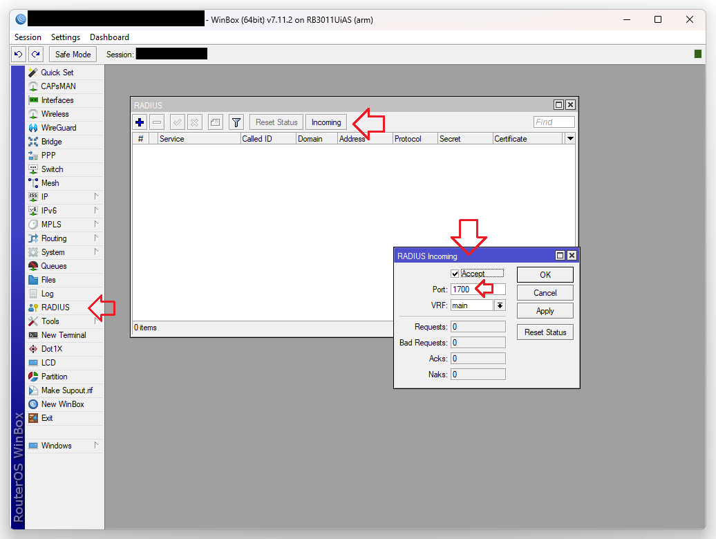Open CAPsMAN in the sidebar
This screenshot has height=539, width=716.
pyautogui.click(x=58, y=86)
